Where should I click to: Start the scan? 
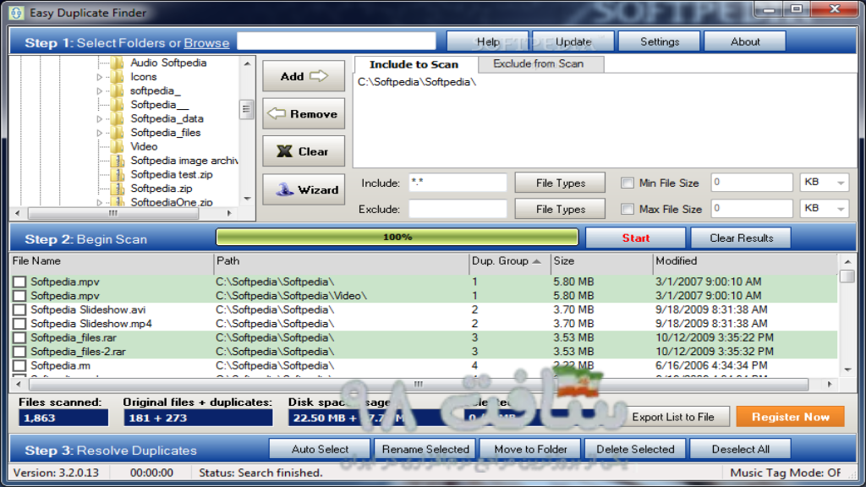pos(636,238)
